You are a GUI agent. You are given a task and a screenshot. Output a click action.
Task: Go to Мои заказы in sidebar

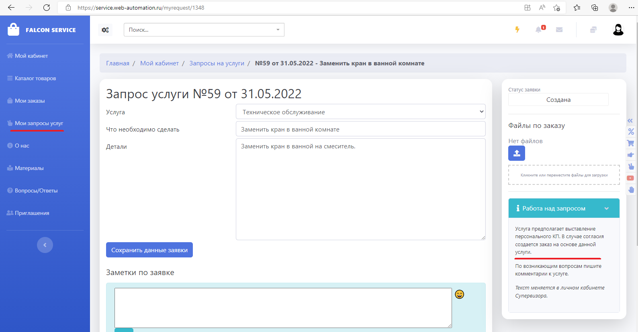pyautogui.click(x=30, y=101)
